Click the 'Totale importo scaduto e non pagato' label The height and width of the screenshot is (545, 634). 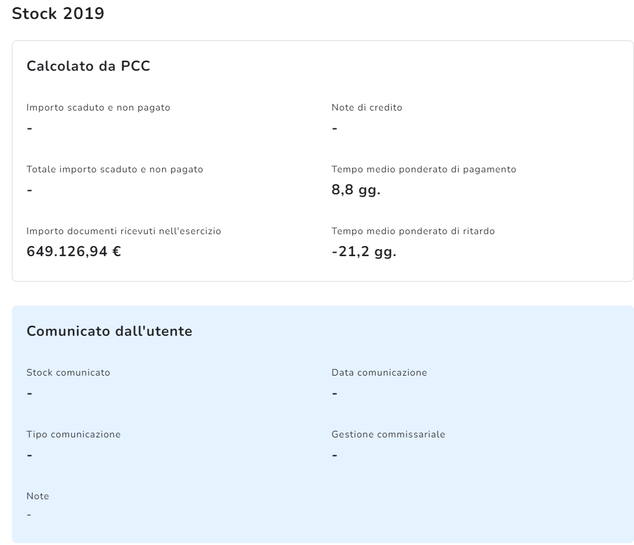[x=115, y=169]
